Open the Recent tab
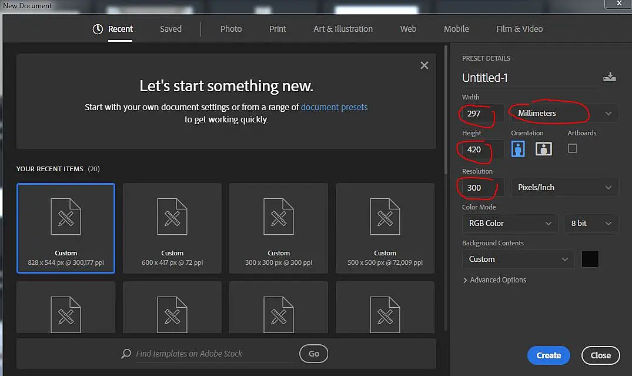The height and width of the screenshot is (376, 632). pos(120,29)
